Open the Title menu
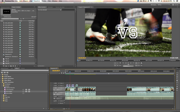This screenshot has height=112, width=180. (x=49, y=1)
